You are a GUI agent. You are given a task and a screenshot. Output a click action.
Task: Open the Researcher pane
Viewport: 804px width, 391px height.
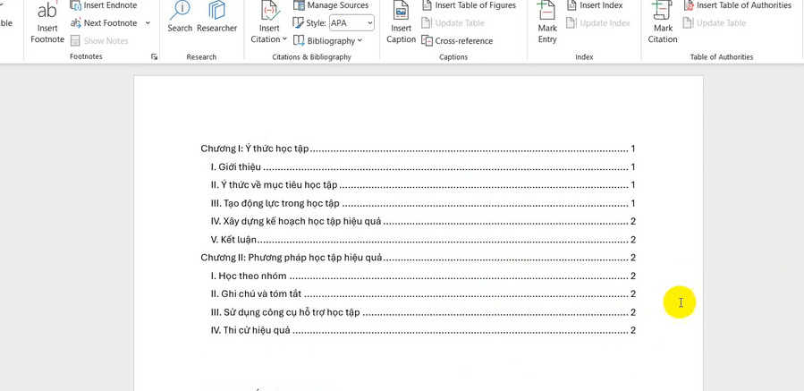click(x=217, y=17)
